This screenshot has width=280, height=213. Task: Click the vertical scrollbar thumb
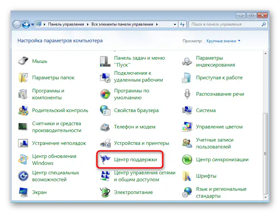(265, 154)
